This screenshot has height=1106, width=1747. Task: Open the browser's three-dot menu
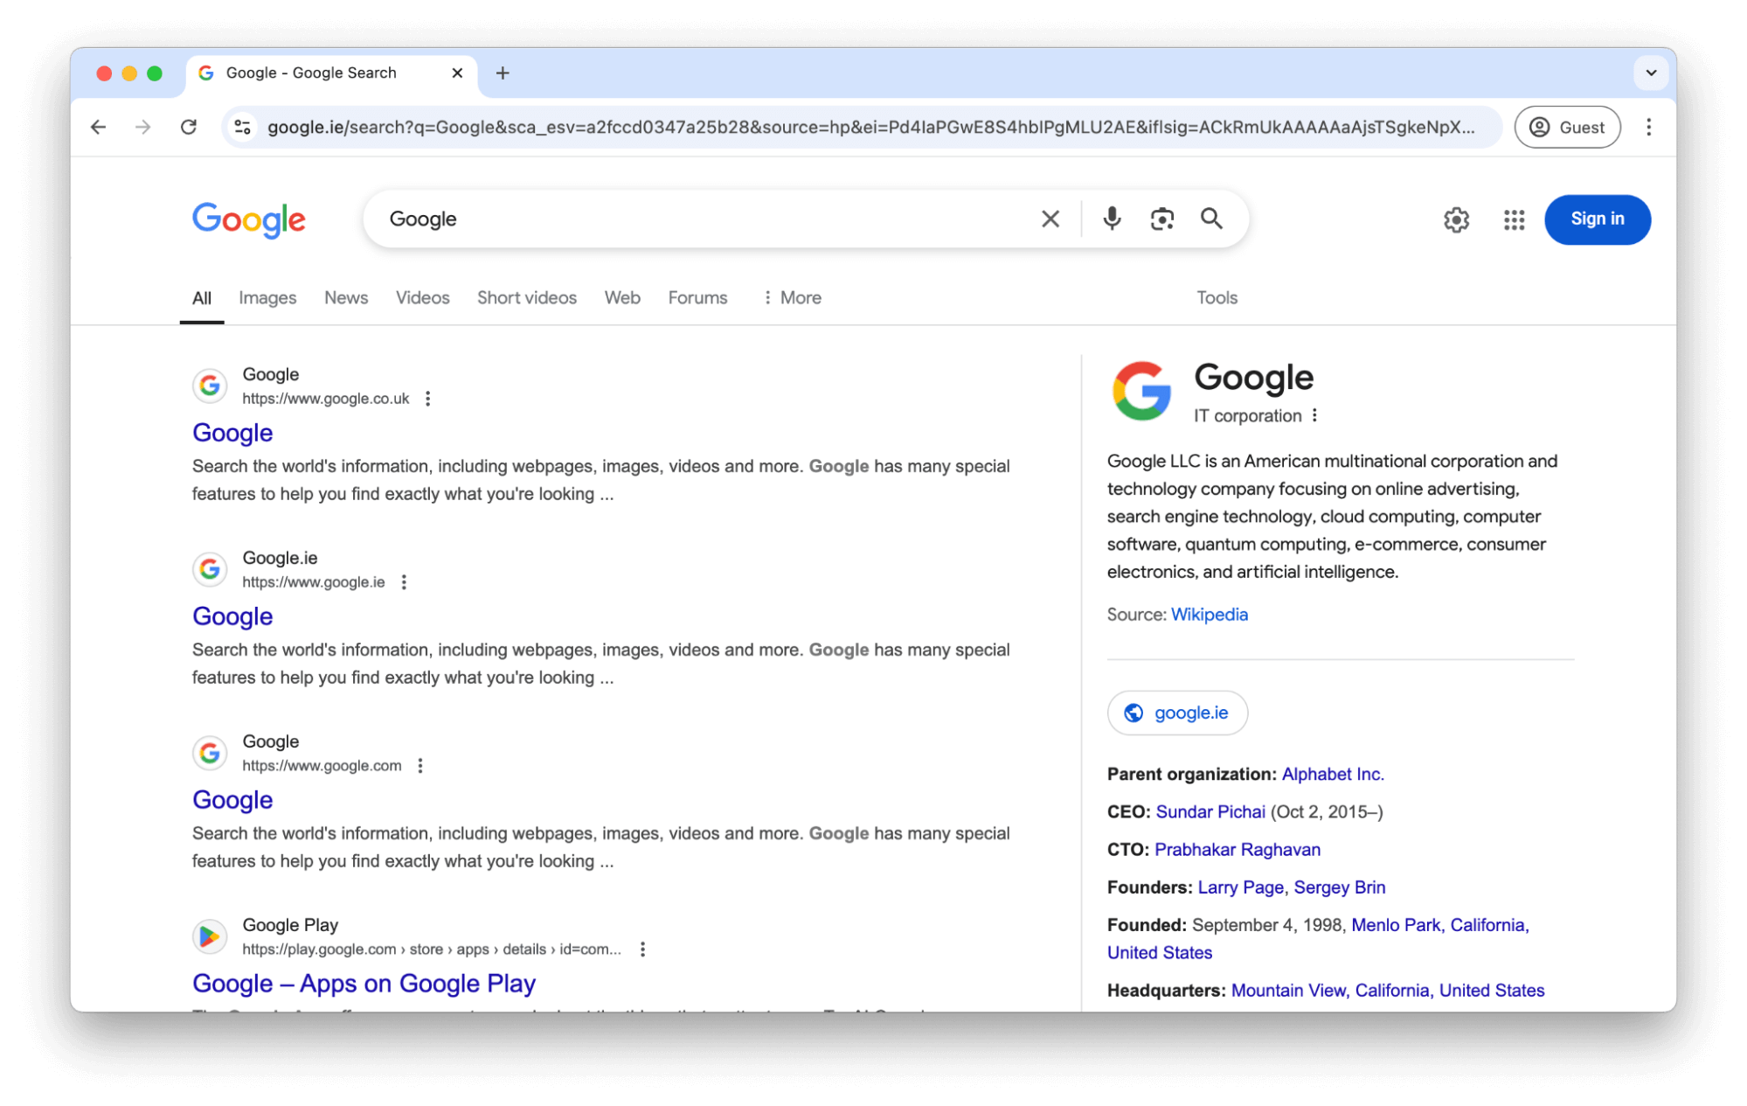[x=1648, y=127]
